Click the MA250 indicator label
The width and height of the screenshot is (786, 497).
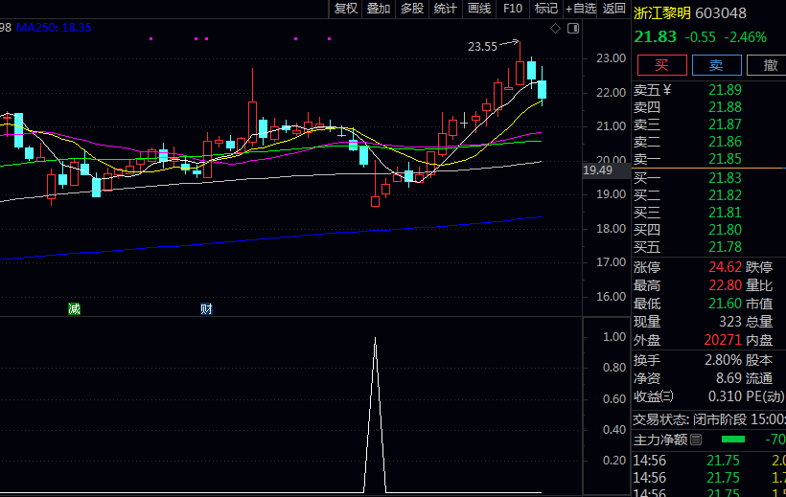(x=54, y=28)
